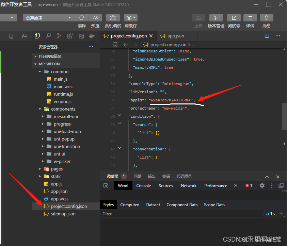This screenshot has width=287, height=246.
Task: Click the outline list icon in breadcrumb bar
Action: 105,45
